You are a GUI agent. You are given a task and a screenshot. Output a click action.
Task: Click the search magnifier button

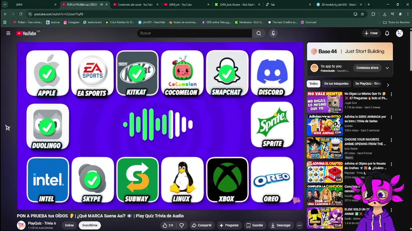click(259, 33)
